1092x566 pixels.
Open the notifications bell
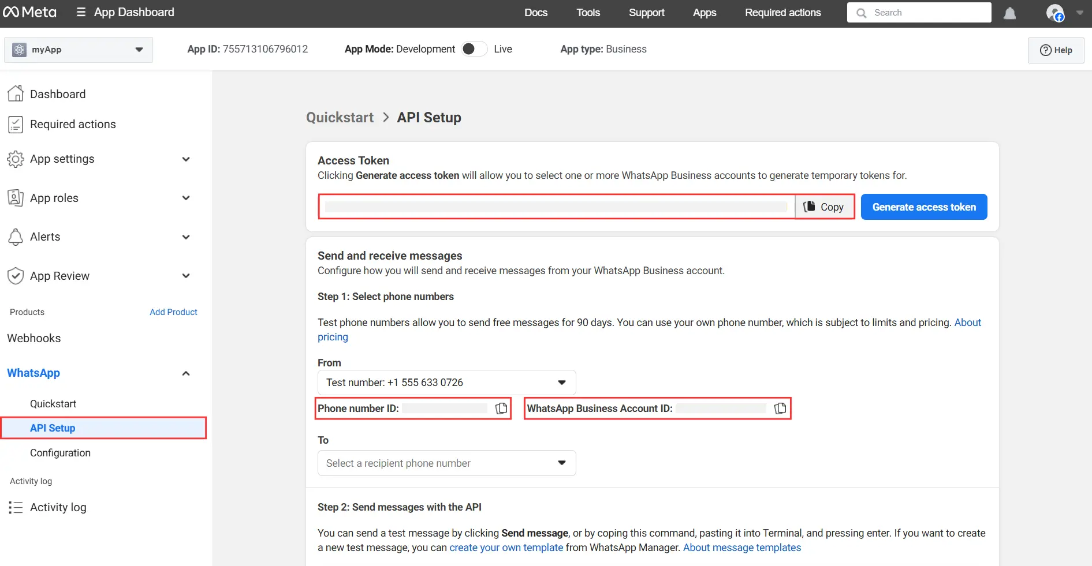coord(1009,13)
